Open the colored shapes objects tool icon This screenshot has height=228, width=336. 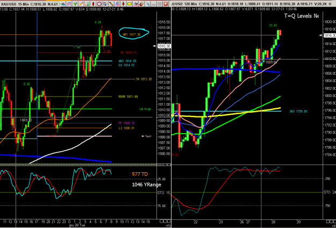click(x=63, y=4)
